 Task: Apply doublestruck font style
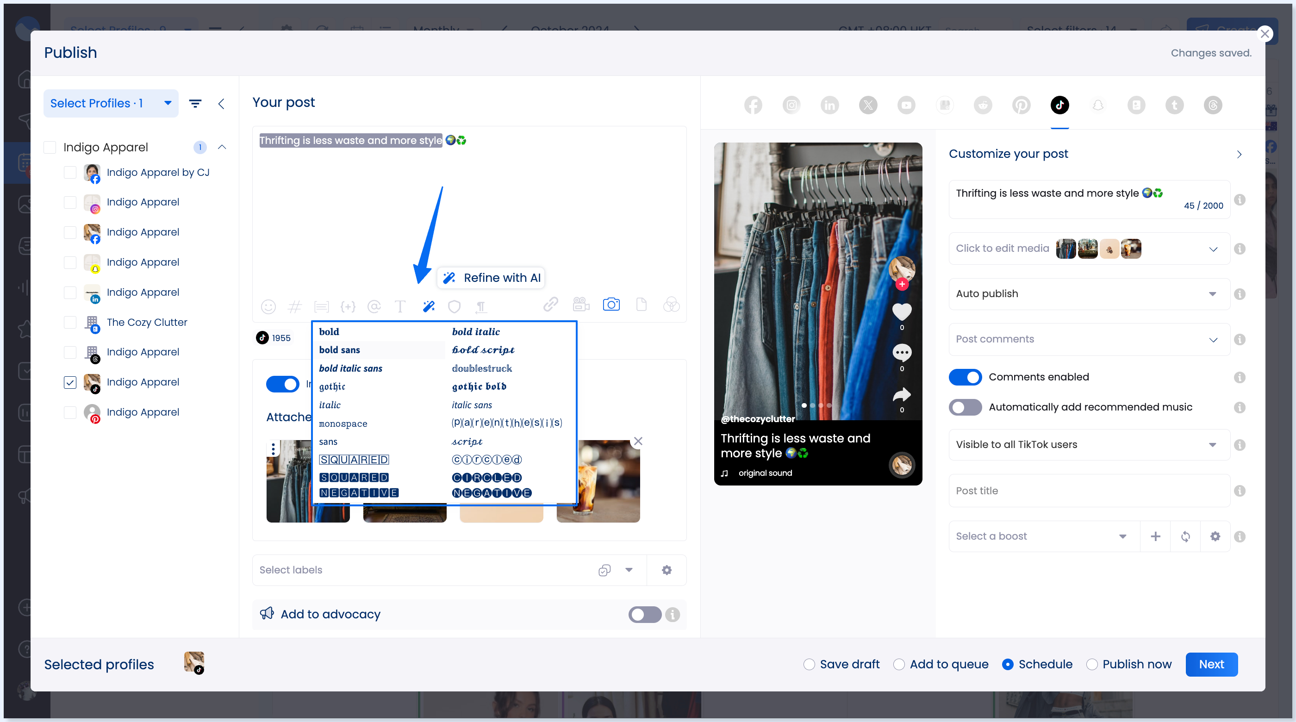[x=481, y=369]
